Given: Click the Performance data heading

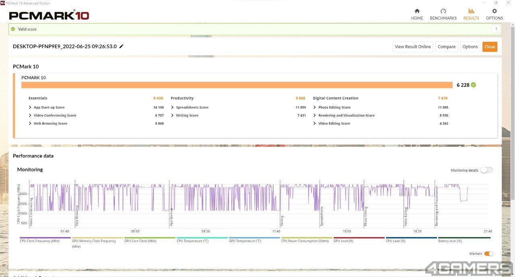Looking at the screenshot, I should point(33,156).
